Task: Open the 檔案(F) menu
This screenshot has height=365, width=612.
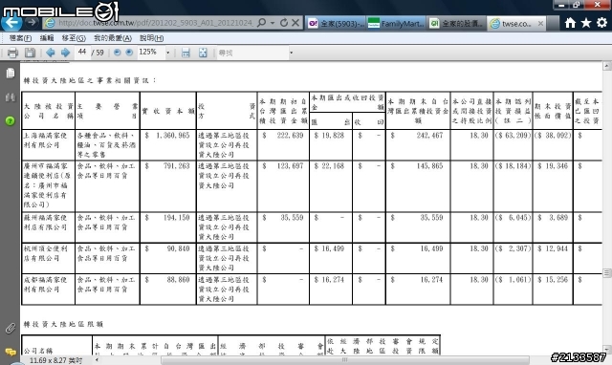Action: [x=20, y=38]
